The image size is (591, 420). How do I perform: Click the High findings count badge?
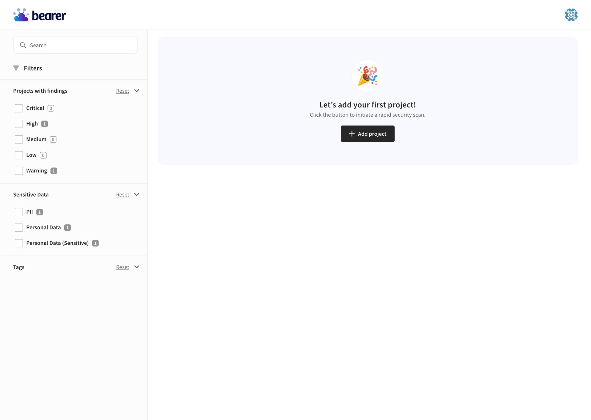pos(44,124)
